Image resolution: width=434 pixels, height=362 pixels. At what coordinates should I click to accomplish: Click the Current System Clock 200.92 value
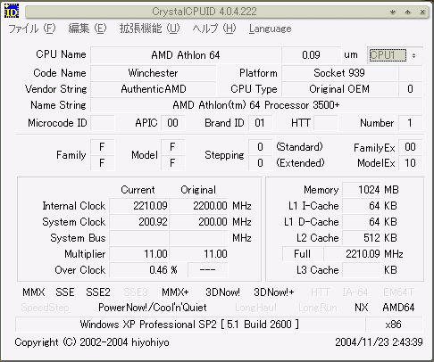[x=139, y=222]
